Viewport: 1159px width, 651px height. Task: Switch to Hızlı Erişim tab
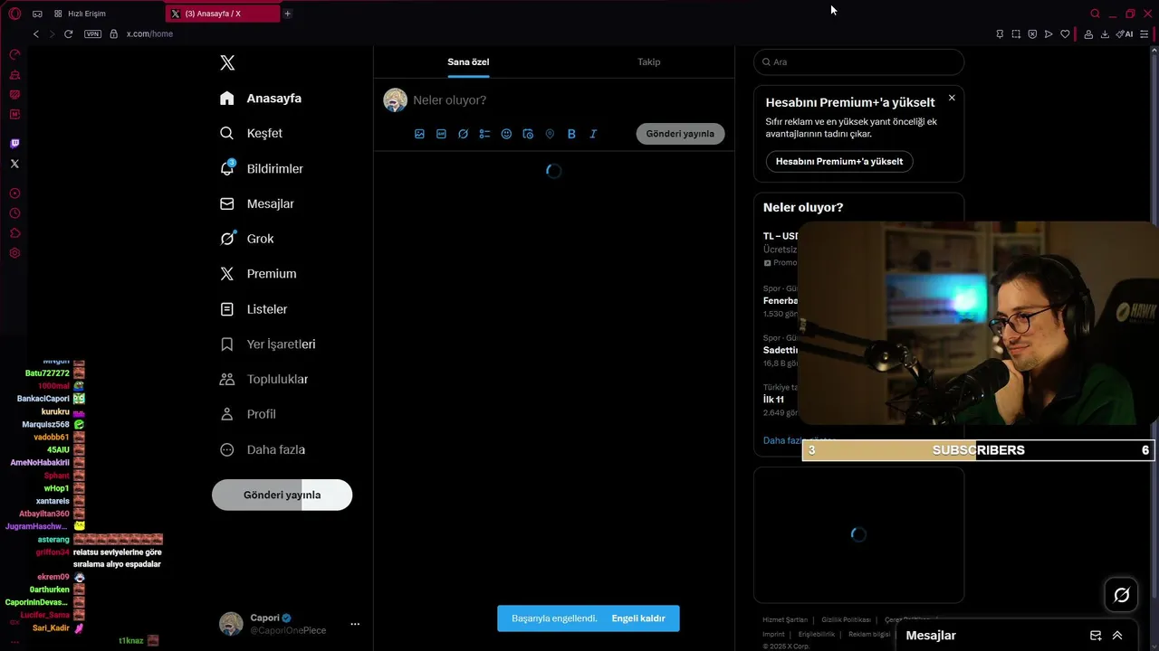tap(81, 14)
